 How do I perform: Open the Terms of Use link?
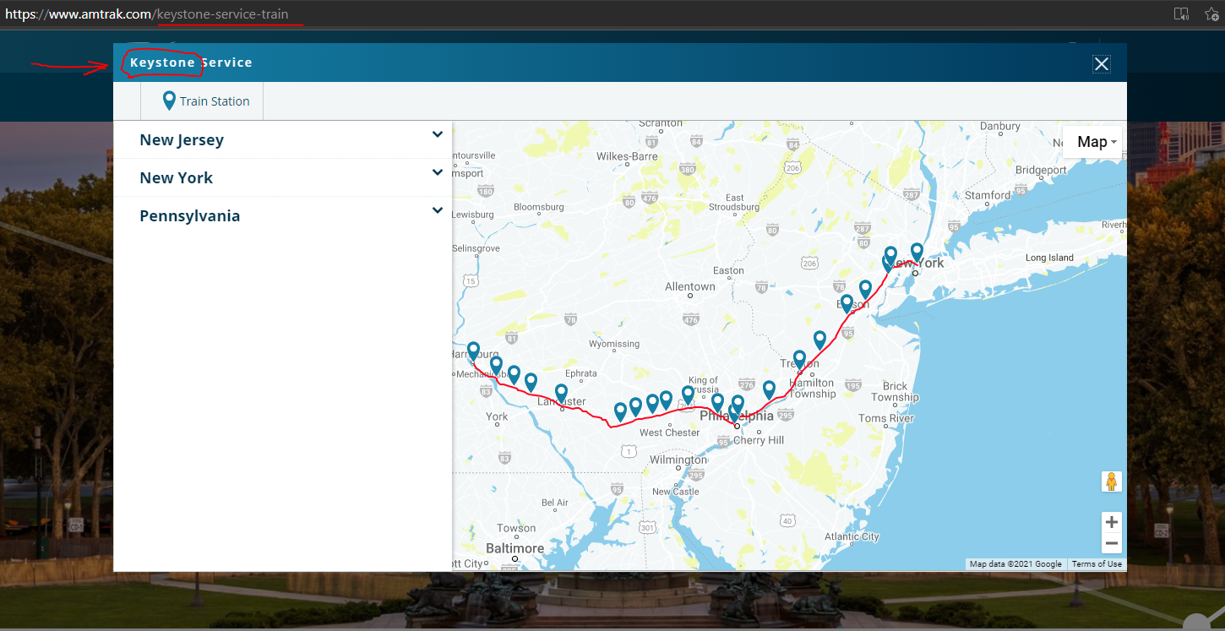pos(1097,564)
